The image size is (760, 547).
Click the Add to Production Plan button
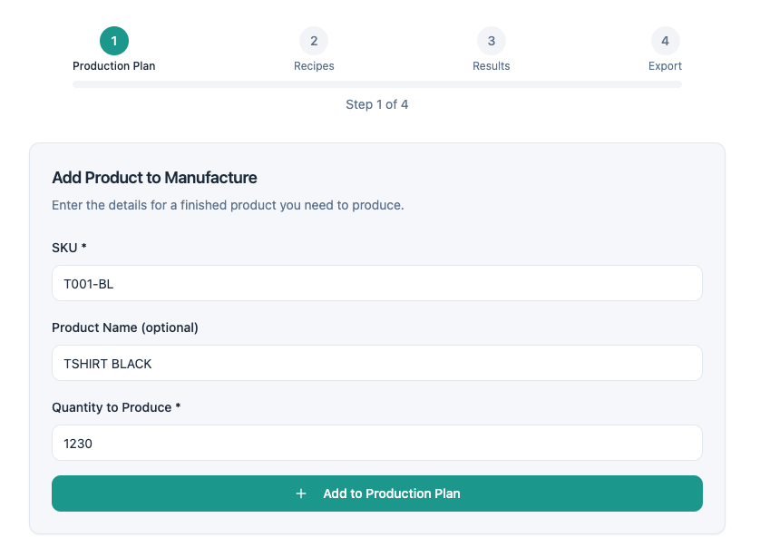377,493
